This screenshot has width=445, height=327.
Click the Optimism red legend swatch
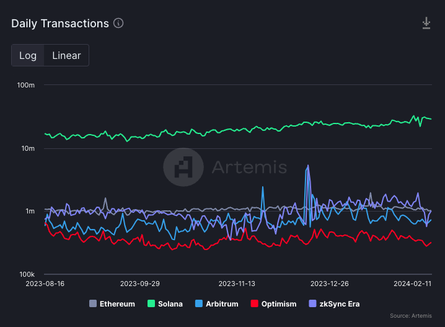pyautogui.click(x=254, y=304)
